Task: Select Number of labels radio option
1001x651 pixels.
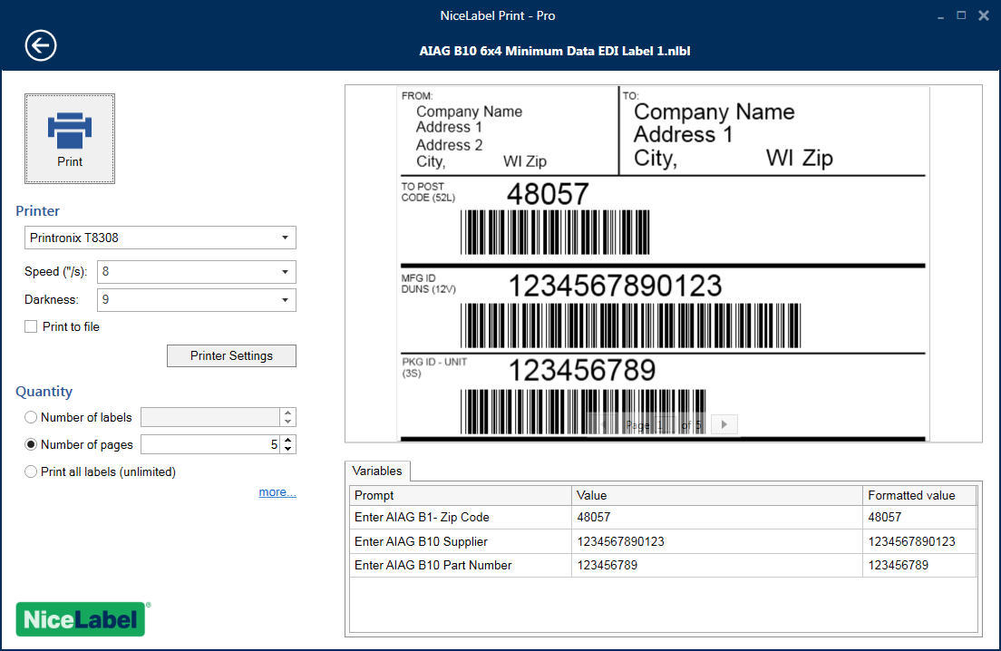Action: (31, 417)
